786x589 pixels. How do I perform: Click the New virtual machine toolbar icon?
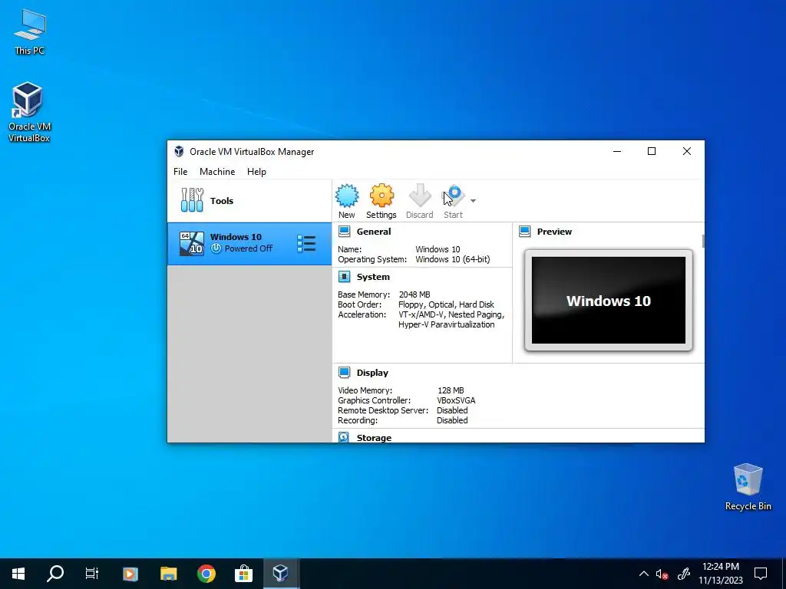[x=346, y=202]
